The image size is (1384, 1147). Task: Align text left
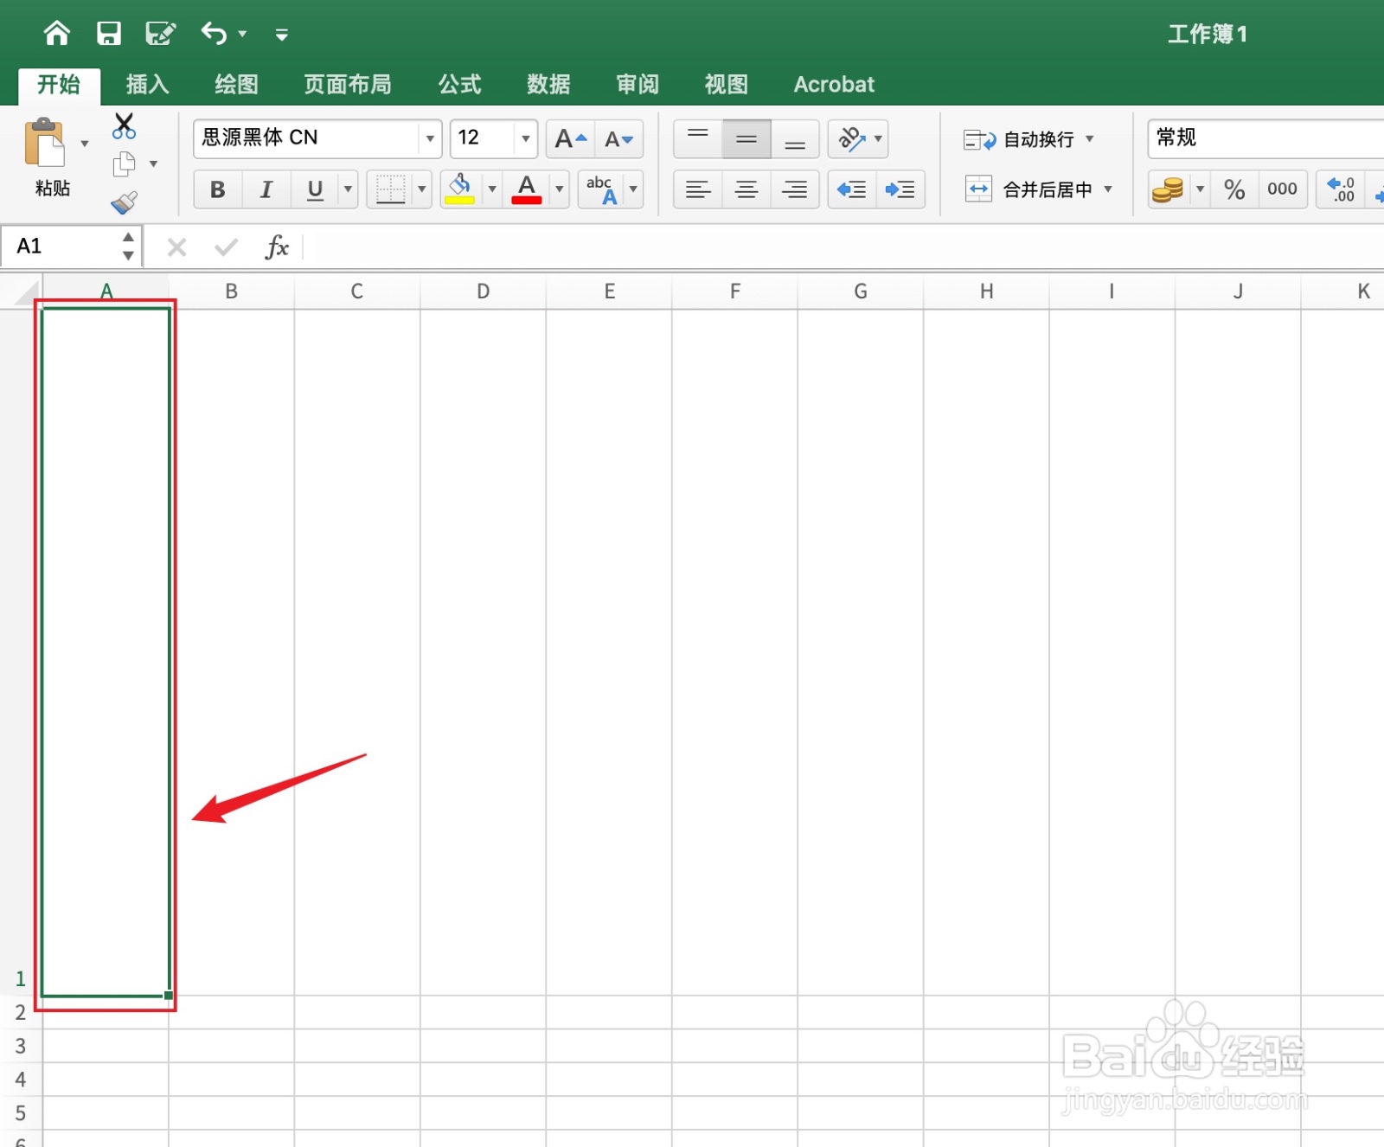tap(698, 189)
